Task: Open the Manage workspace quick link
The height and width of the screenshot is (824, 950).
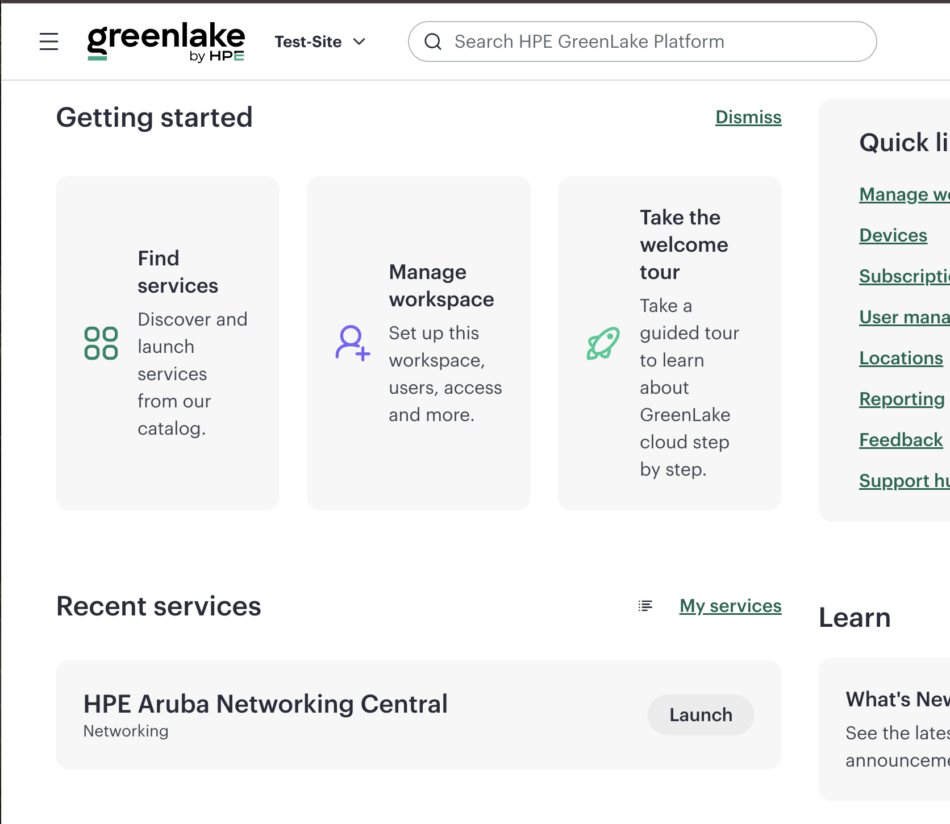Action: 905,194
